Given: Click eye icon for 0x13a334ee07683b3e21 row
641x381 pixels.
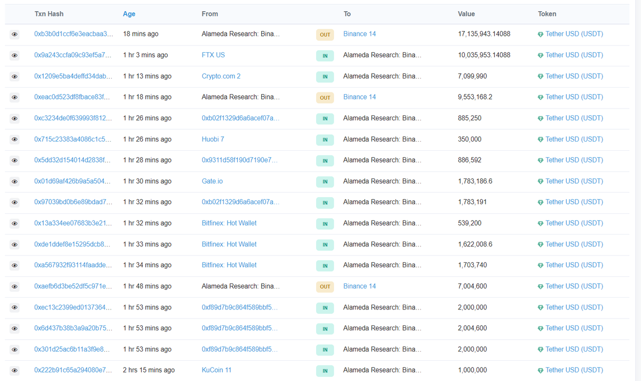Looking at the screenshot, I should (14, 223).
